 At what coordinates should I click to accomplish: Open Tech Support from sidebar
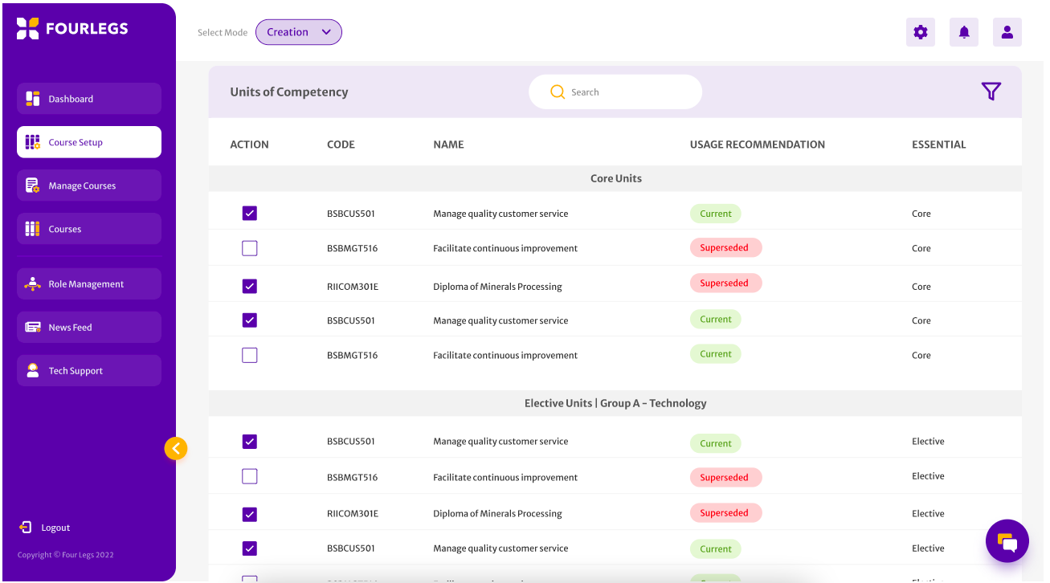(88, 371)
